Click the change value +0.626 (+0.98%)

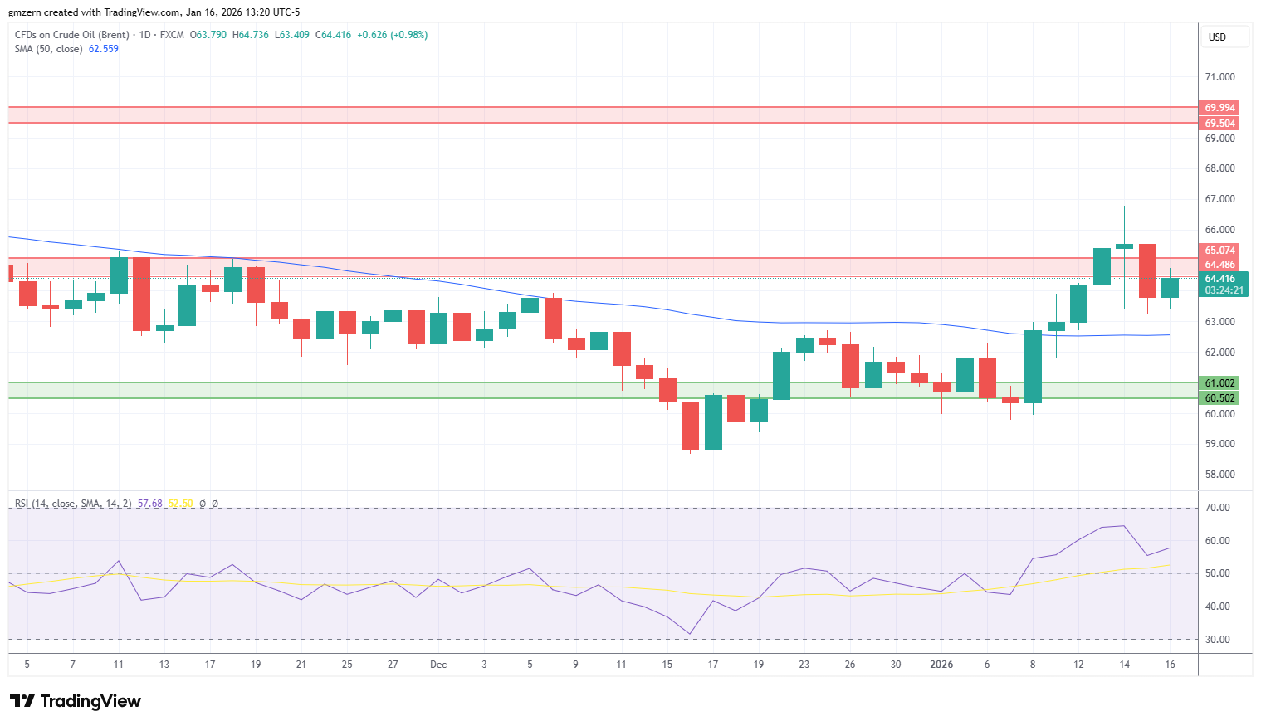pyautogui.click(x=393, y=35)
